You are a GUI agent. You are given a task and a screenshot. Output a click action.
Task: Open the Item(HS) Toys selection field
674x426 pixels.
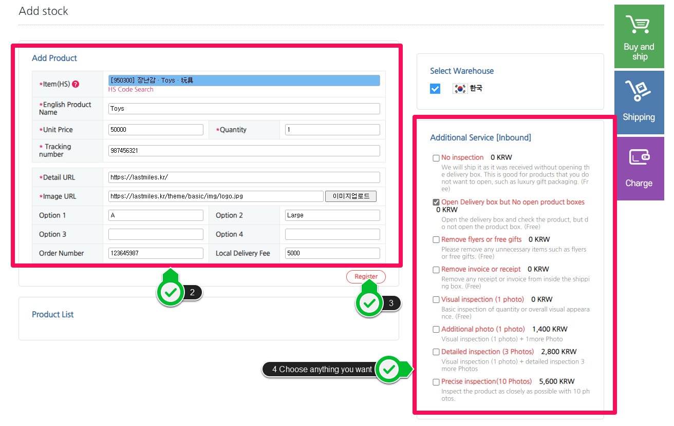[244, 80]
